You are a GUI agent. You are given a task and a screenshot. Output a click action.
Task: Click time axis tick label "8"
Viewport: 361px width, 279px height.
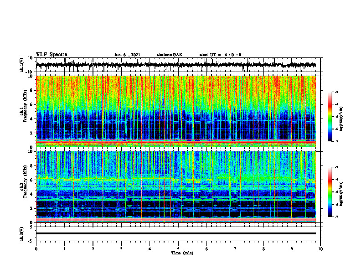click(263, 249)
